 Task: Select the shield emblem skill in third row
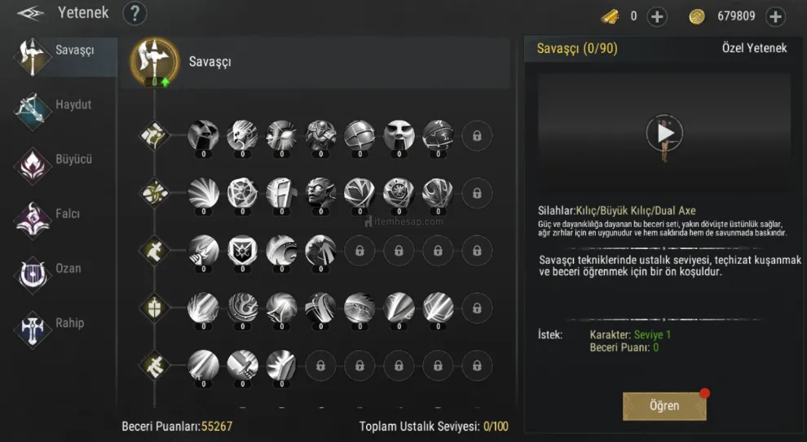pos(242,251)
